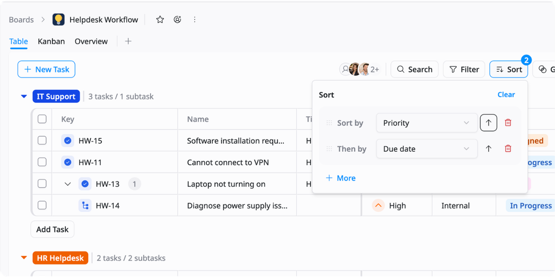Tick the checkbox for HW-11
555x277 pixels.
coord(42,162)
